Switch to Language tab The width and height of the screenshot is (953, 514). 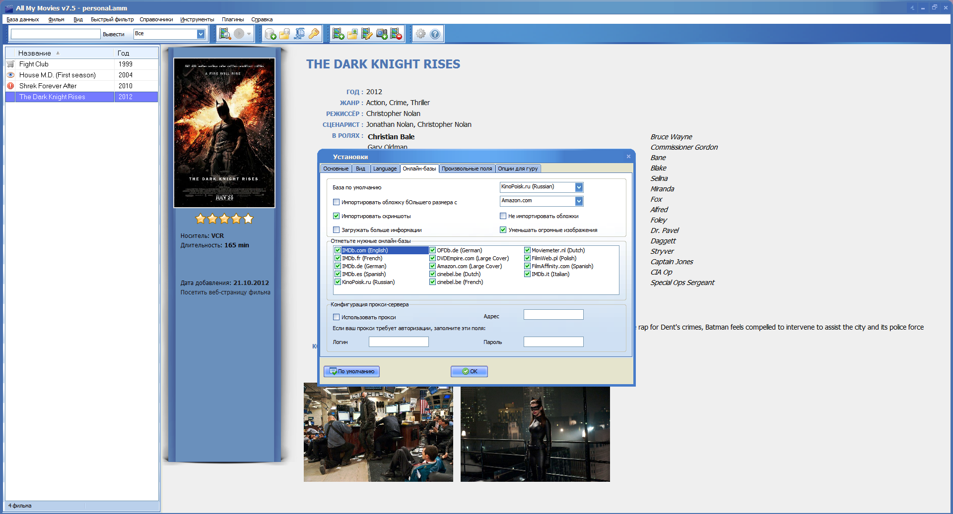[x=385, y=169]
